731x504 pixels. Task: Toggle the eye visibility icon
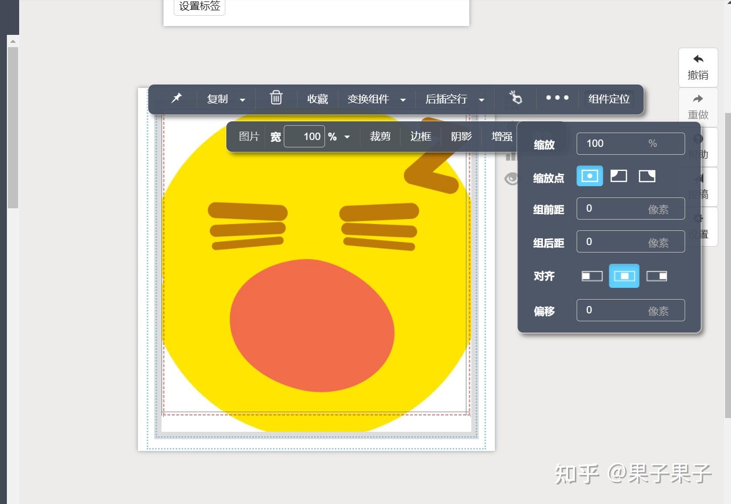coord(512,179)
